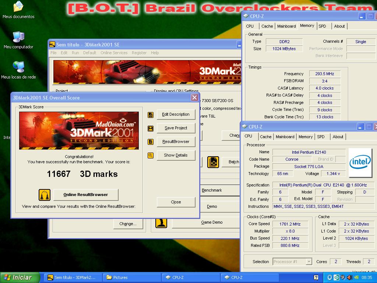Image resolution: width=377 pixels, height=283 pixels.
Task: Click the 1761.2 MHz Core Speed value
Action: 290,224
